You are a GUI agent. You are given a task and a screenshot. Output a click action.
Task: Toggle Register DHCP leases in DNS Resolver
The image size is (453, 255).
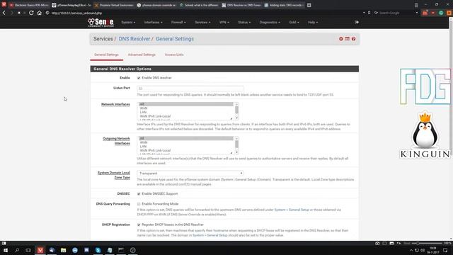click(139, 225)
